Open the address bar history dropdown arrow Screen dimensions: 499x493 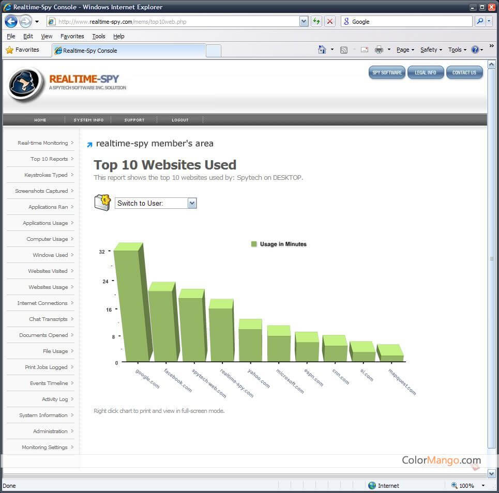304,22
